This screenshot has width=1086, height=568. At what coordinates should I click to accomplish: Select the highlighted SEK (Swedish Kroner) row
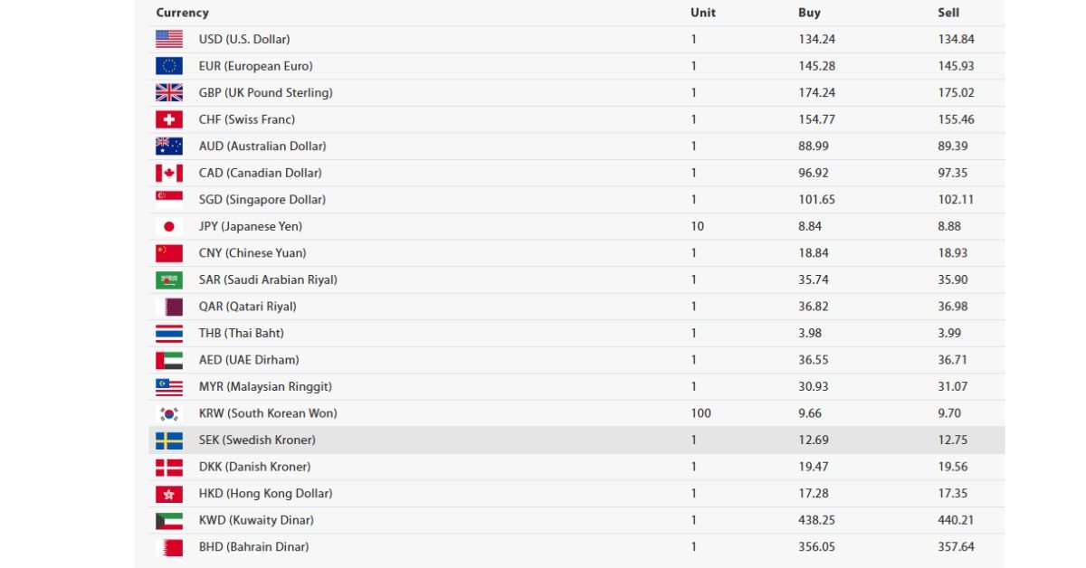click(576, 440)
